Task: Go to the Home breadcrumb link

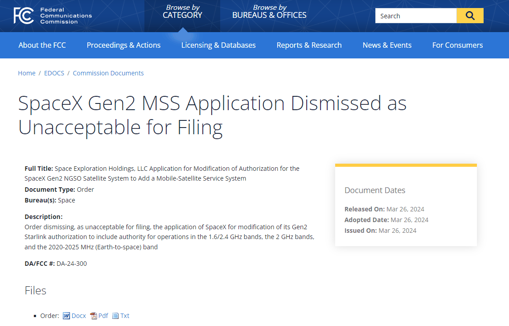Action: tap(27, 73)
